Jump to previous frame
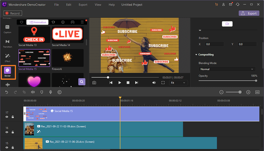The image size is (264, 151). click(x=111, y=83)
